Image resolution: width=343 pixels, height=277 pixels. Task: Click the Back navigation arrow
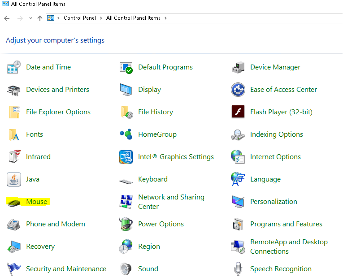tap(7, 18)
